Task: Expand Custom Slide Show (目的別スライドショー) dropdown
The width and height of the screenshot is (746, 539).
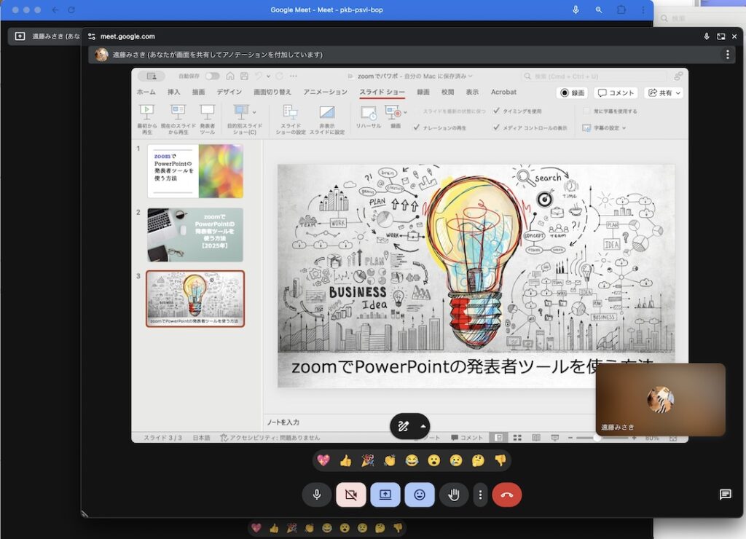Action: (254, 112)
